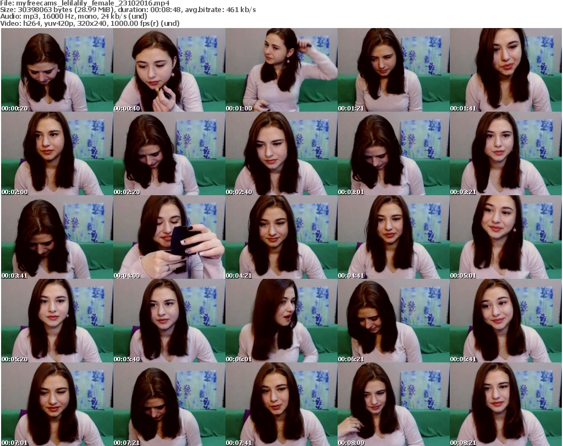Screen dimensions: 563x446
Task: Open the thumbnail frame at 00:02:40
Action: 281,153
